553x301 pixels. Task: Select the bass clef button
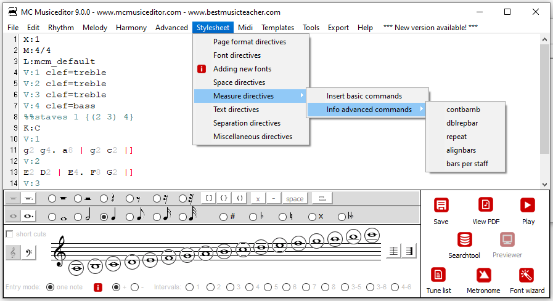[28, 252]
